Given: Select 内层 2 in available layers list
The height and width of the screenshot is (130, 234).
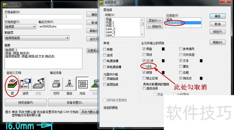Looking at the screenshot, I should (110, 23).
